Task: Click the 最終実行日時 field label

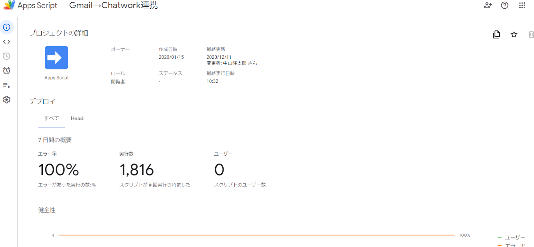Action: [221, 73]
